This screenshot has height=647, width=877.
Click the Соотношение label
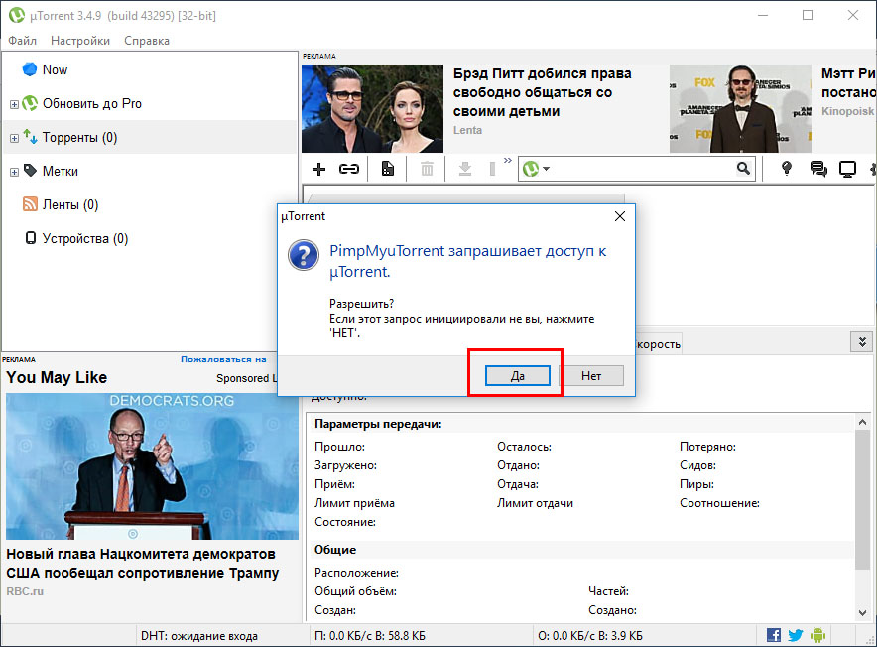point(719,503)
